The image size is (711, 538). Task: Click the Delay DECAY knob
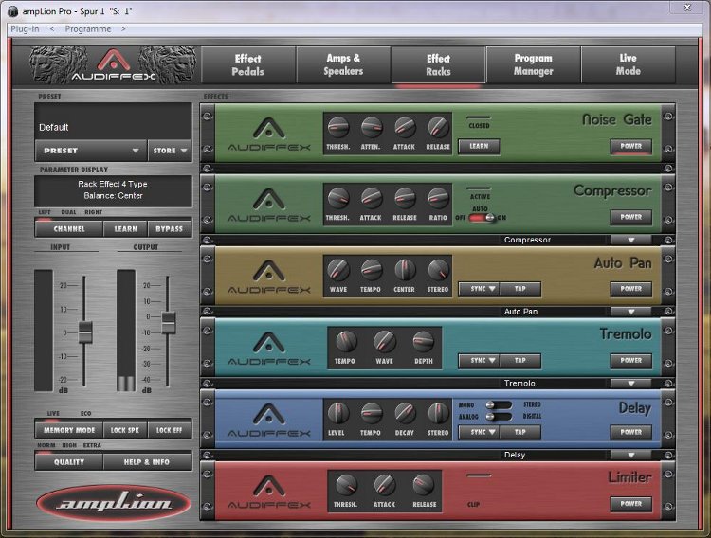click(x=405, y=413)
